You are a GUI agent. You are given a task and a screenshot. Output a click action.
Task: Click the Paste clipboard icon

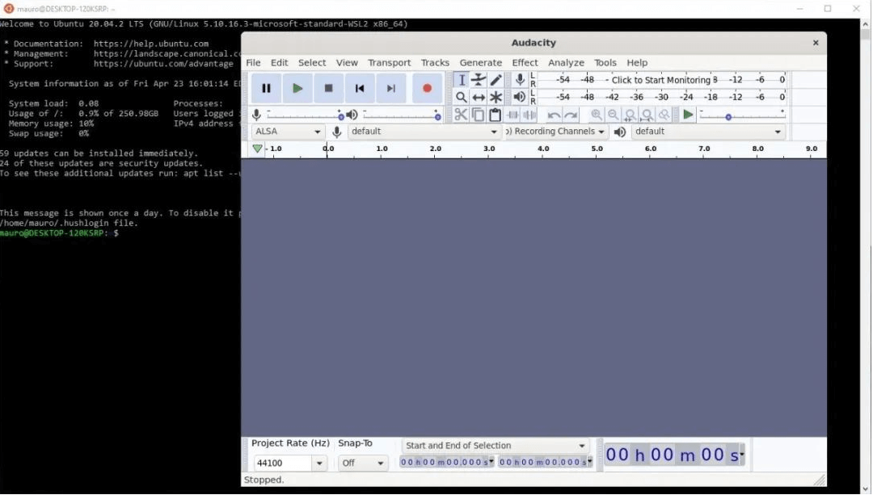click(496, 115)
